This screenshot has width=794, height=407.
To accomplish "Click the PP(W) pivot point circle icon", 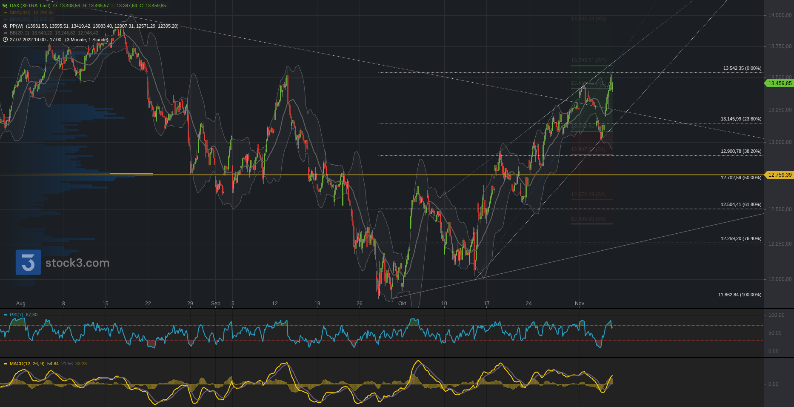I will point(5,26).
